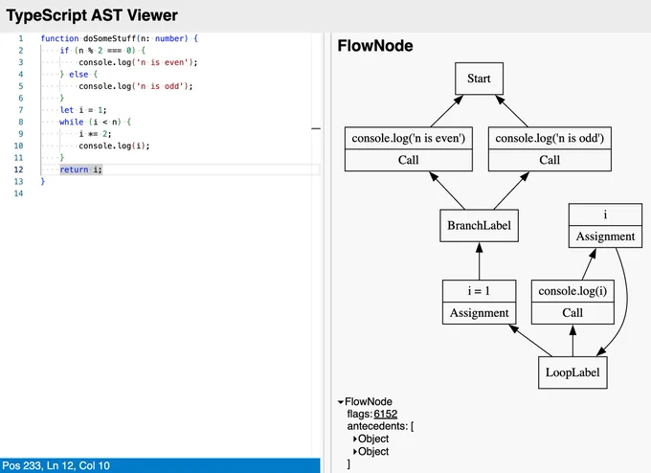Viewport: 651px width, 473px height.
Task: Click the let i = 1; line
Action: pos(83,110)
